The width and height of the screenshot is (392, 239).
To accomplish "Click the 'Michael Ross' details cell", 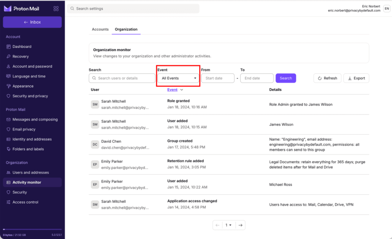I will pos(281,185).
